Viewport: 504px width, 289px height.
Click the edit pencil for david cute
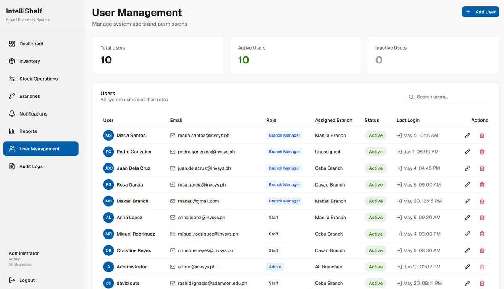467,283
